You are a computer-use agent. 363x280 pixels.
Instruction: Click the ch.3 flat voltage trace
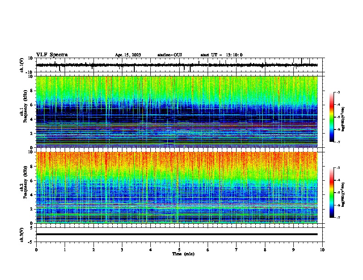(x=176, y=234)
